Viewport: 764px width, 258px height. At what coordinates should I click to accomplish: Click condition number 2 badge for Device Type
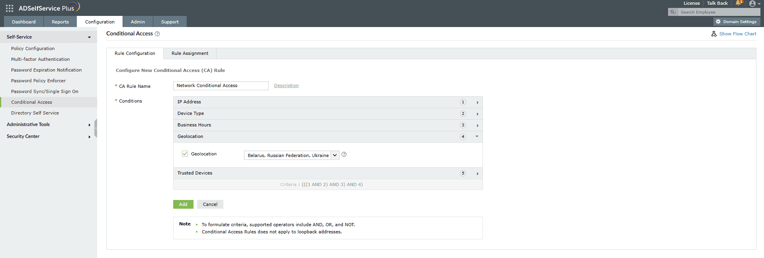(463, 114)
